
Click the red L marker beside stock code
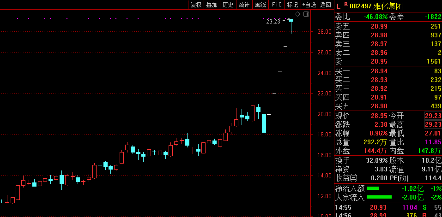point(338,6)
